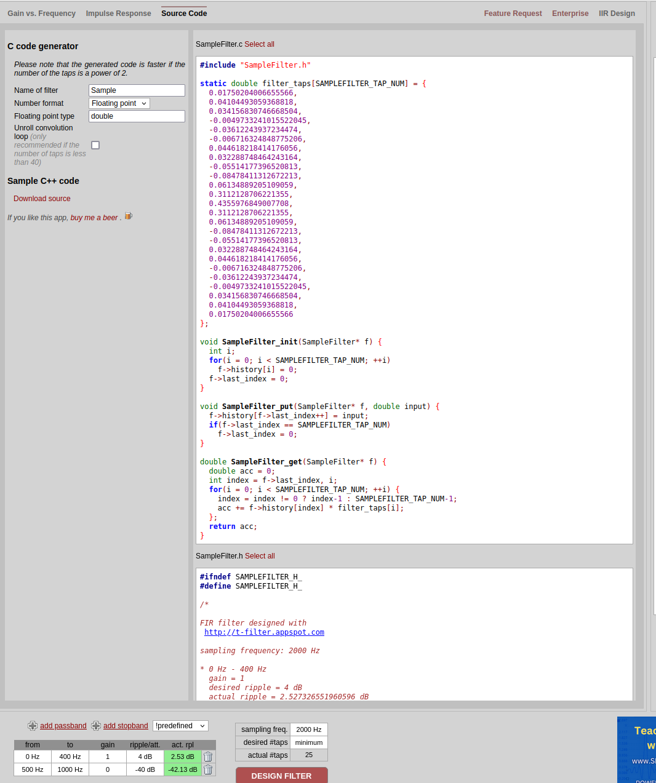Click the Download source link
This screenshot has height=783, width=656.
pos(42,199)
